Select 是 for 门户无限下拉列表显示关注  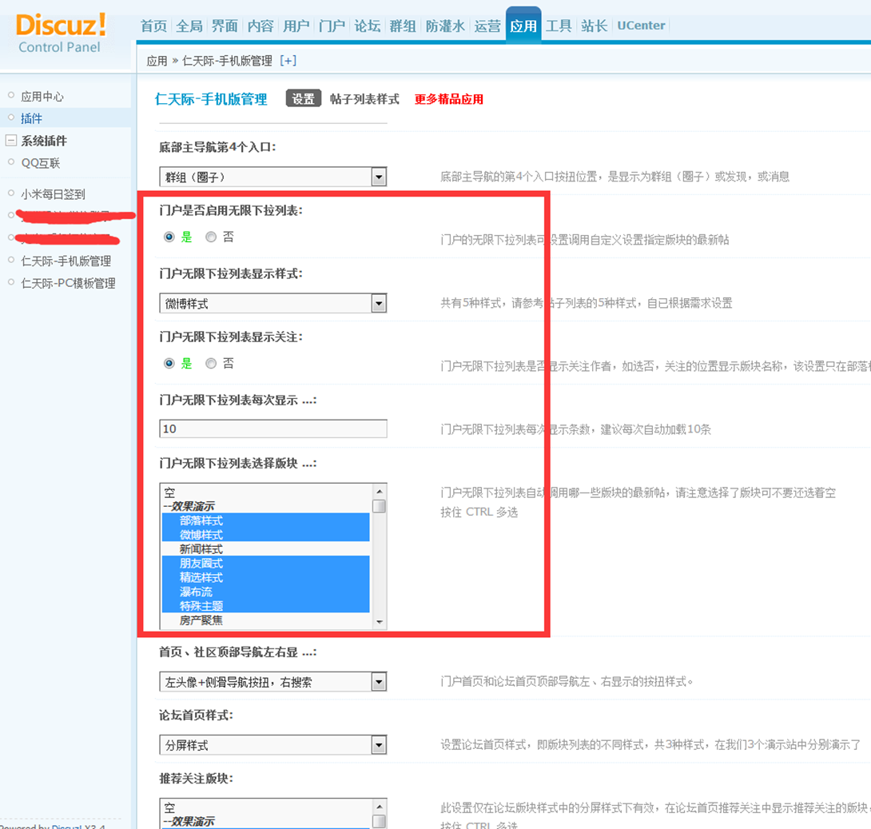pos(169,364)
